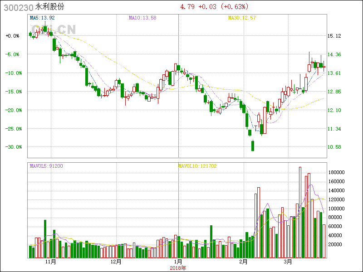363x272 pixels.
Task: Click the 3月 label on the time axis
Action: 288,262
